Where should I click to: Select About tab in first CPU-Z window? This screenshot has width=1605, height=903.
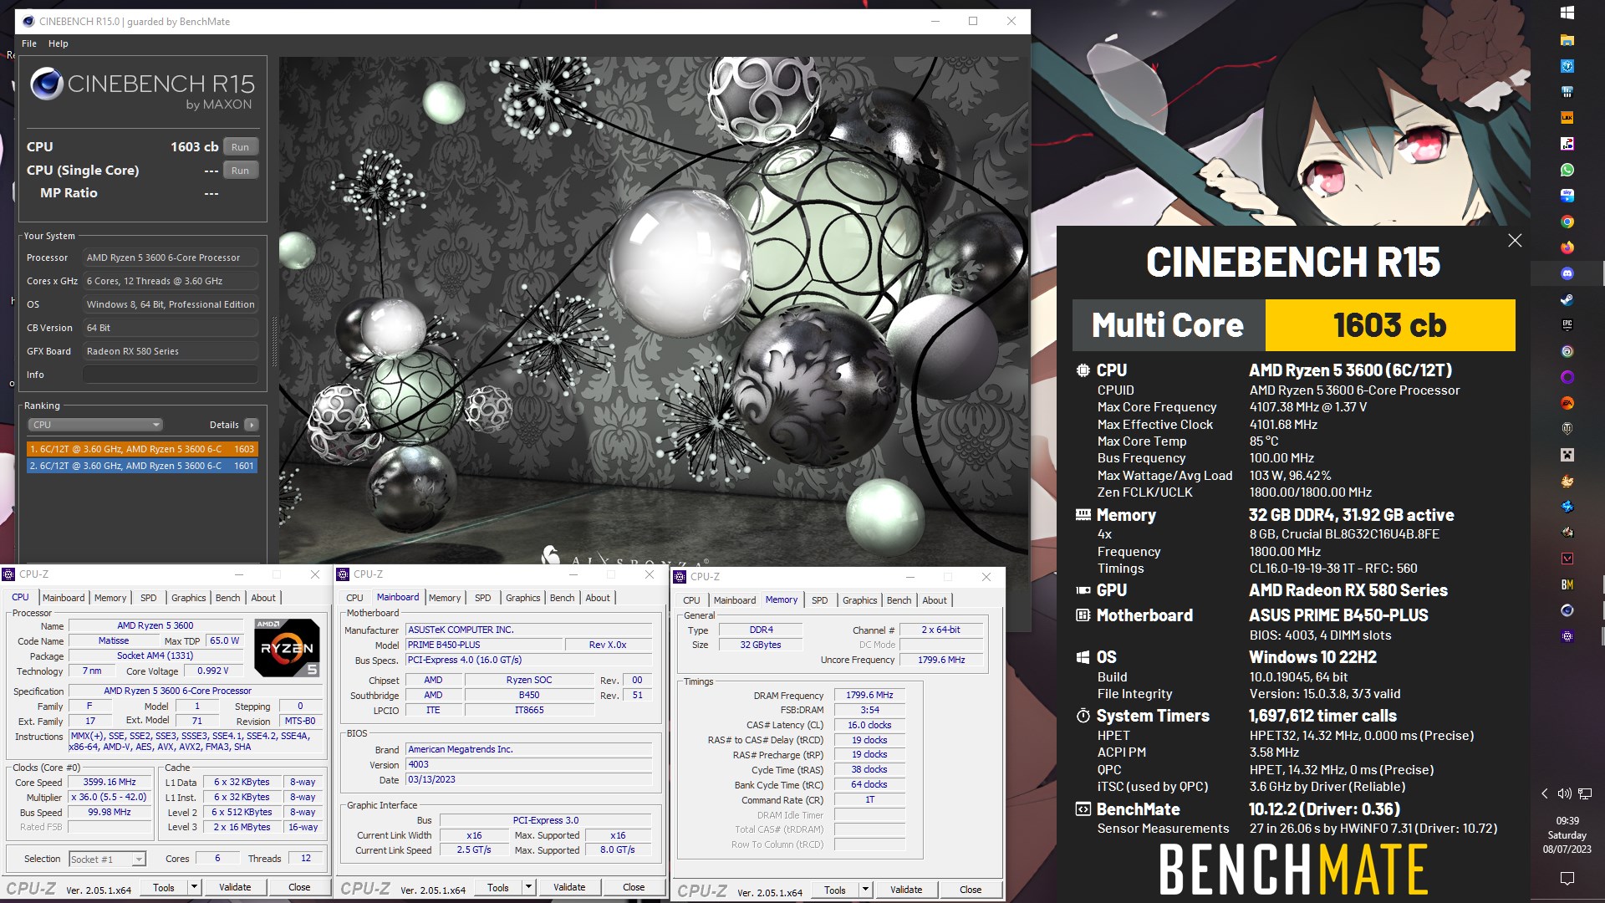coord(263,598)
